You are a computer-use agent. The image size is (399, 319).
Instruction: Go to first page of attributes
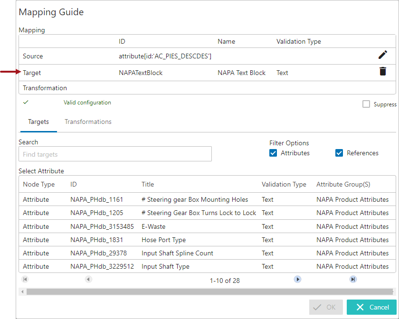25,279
